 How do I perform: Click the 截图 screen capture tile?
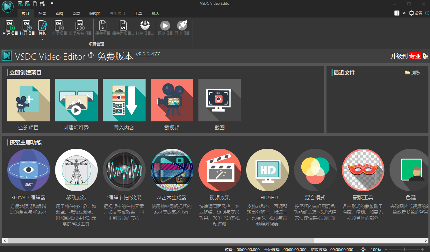tap(220, 100)
